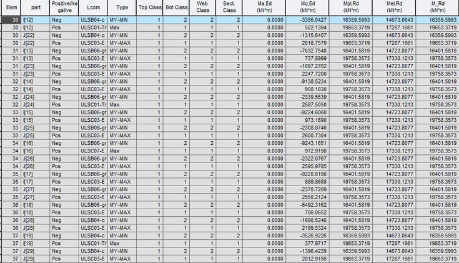The image size is (459, 263).
Task: Click the value 2199.5324
Action: pos(307,228)
